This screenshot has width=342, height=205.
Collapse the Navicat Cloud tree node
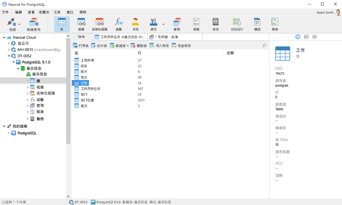pos(4,37)
